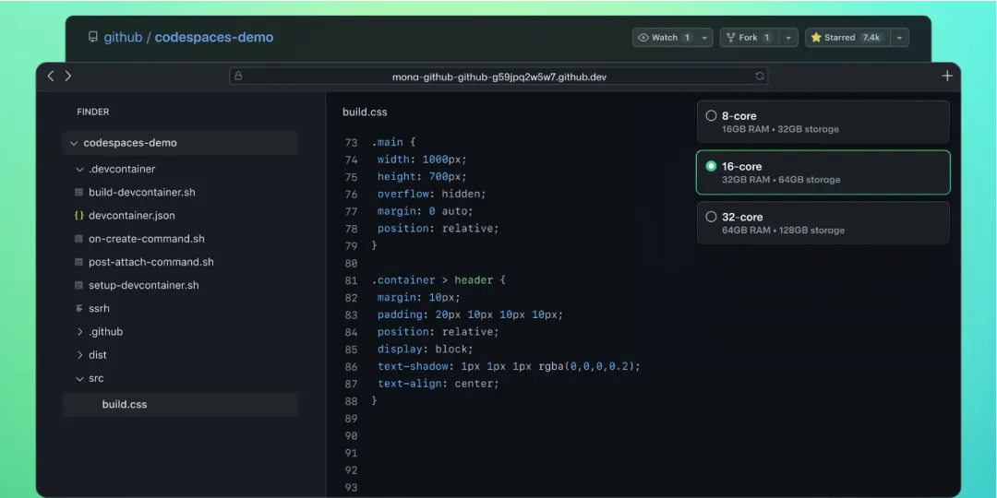Click the devcontainer.json braces file icon
This screenshot has width=997, height=498.
(x=79, y=216)
